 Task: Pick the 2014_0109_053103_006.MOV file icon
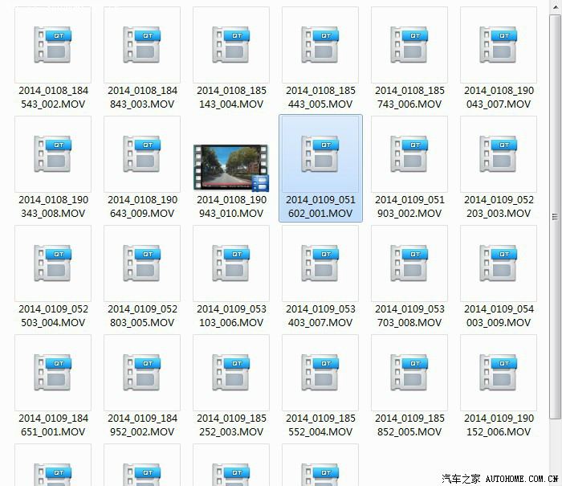[x=231, y=263]
